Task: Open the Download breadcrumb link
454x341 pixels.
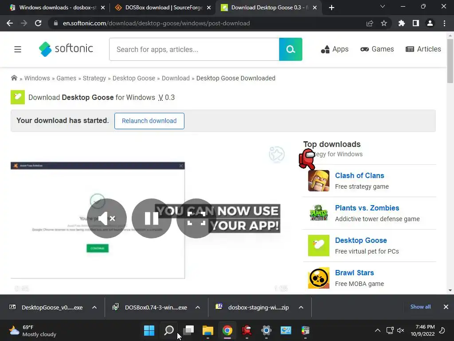Action: 176,78
